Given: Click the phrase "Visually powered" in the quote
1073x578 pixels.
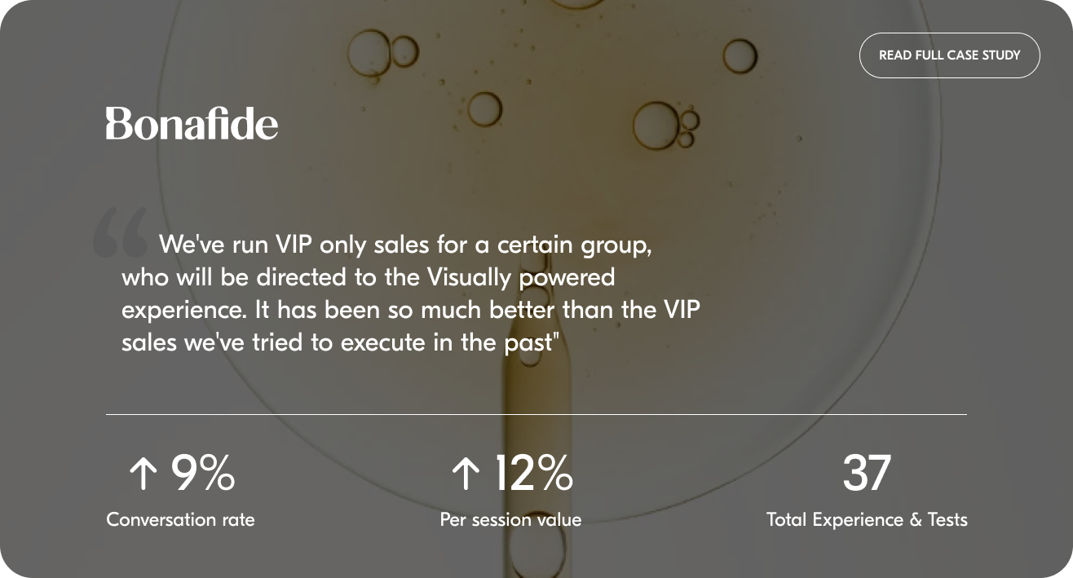Looking at the screenshot, I should click(520, 277).
